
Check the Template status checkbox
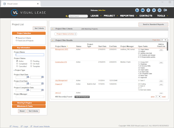pos(31,66)
